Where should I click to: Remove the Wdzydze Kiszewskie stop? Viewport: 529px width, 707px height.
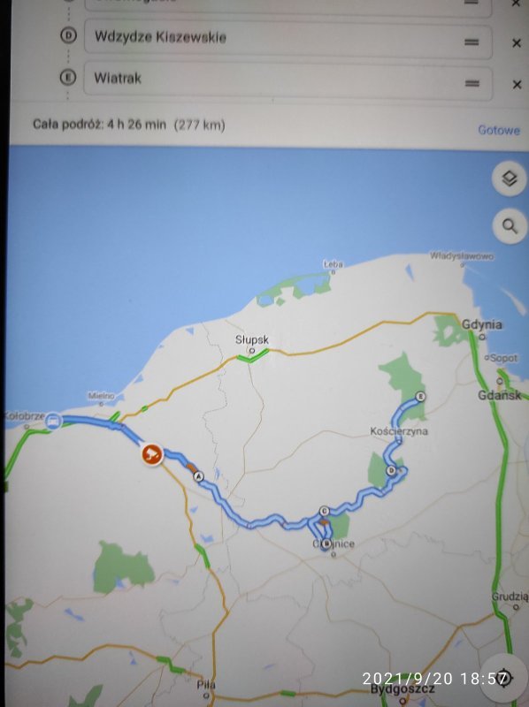(x=517, y=43)
